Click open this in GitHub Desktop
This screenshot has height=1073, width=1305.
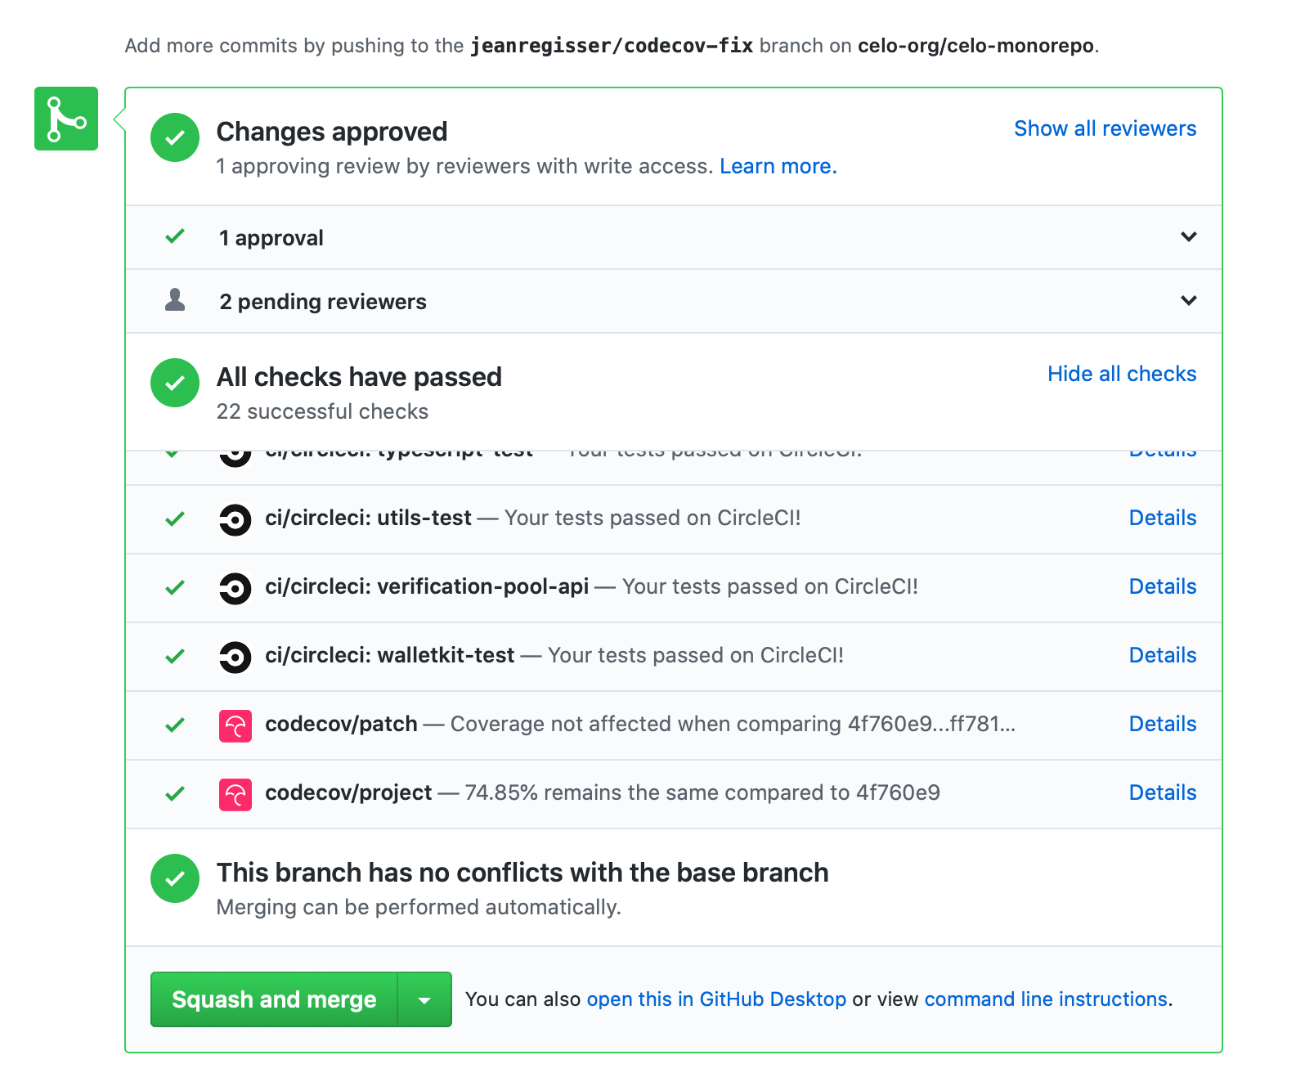[716, 999]
